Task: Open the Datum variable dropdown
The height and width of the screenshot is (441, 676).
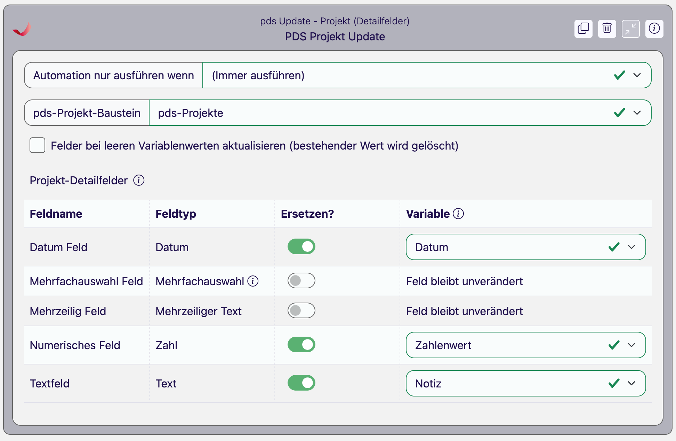Action: 631,247
